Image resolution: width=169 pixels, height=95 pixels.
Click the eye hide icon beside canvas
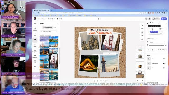(x=142, y=39)
